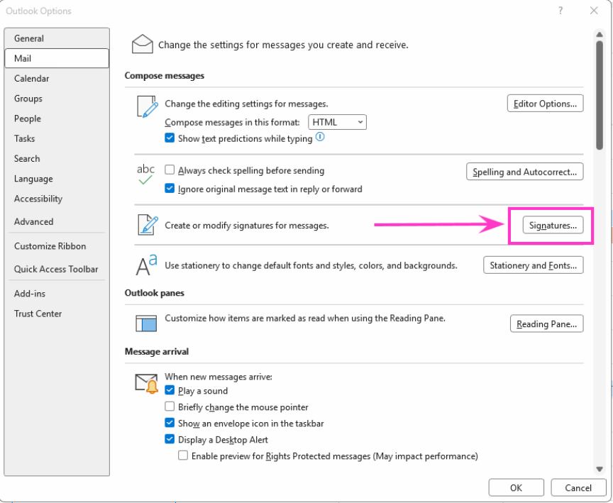
Task: Go to the Groups category
Action: click(x=57, y=99)
